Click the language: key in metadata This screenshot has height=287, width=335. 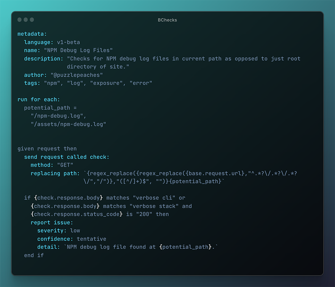[x=39, y=42]
